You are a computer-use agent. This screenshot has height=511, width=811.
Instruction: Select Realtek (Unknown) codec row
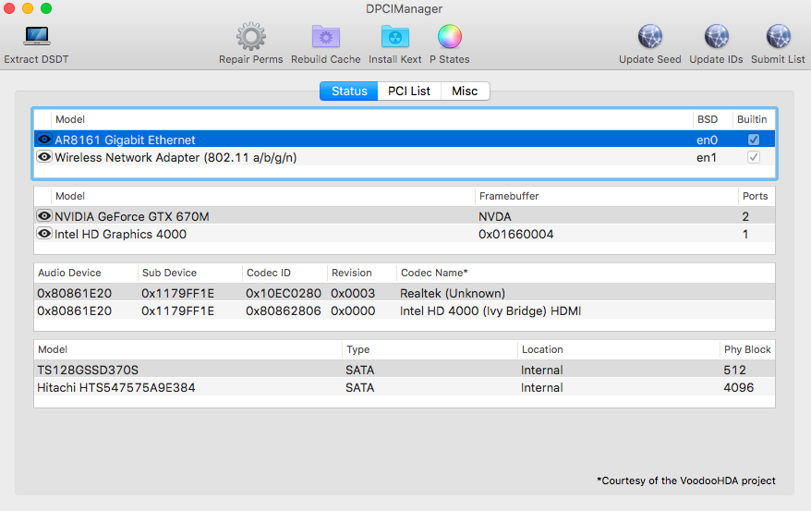[x=405, y=293]
